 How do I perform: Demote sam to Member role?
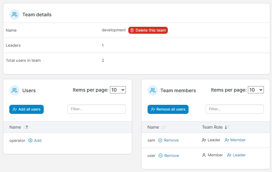click(x=235, y=140)
